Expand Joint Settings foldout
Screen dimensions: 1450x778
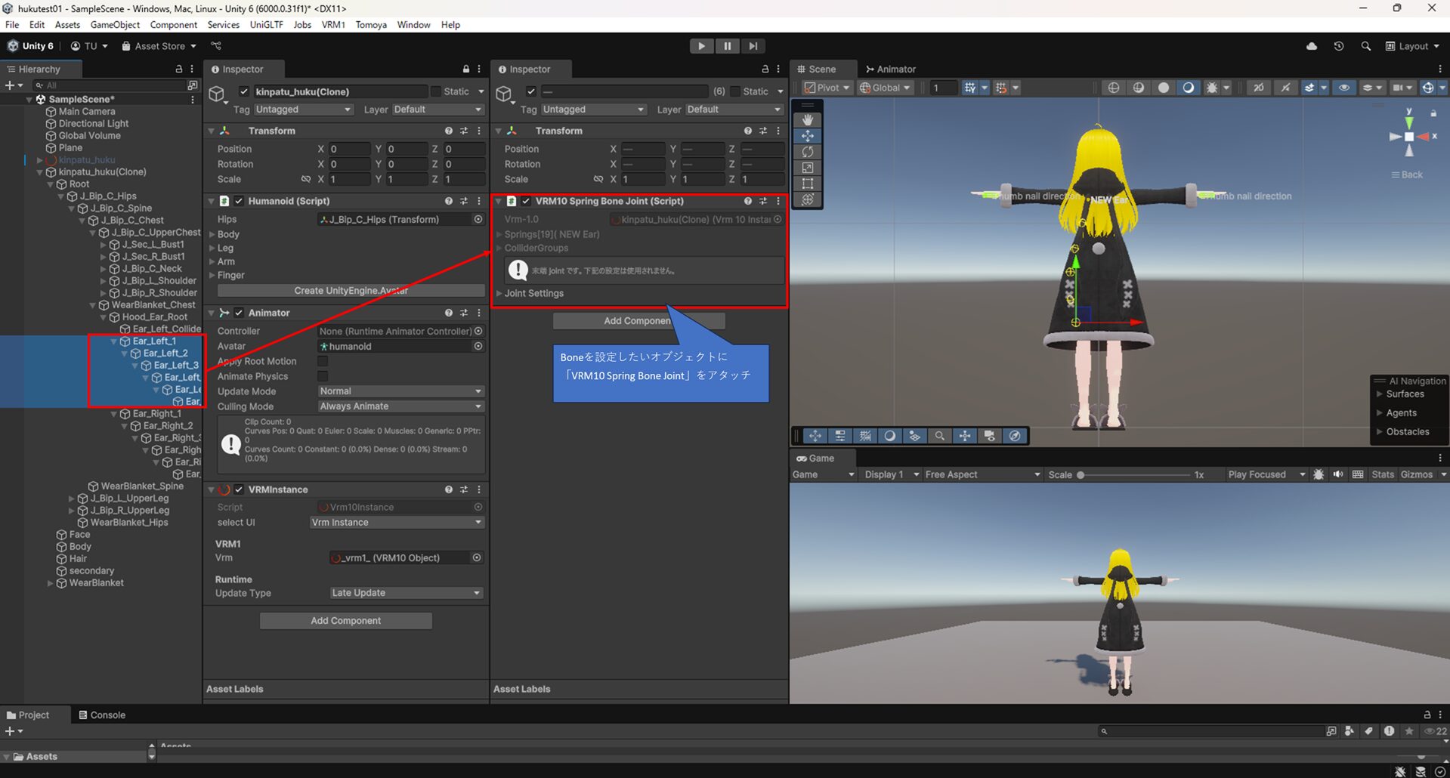coord(499,293)
